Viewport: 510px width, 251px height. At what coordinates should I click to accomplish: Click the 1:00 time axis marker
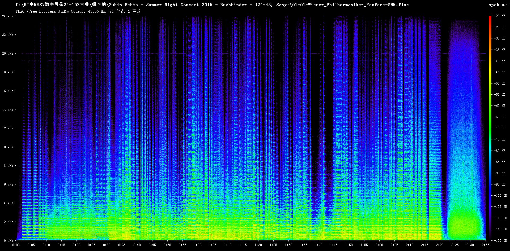coord(198,245)
